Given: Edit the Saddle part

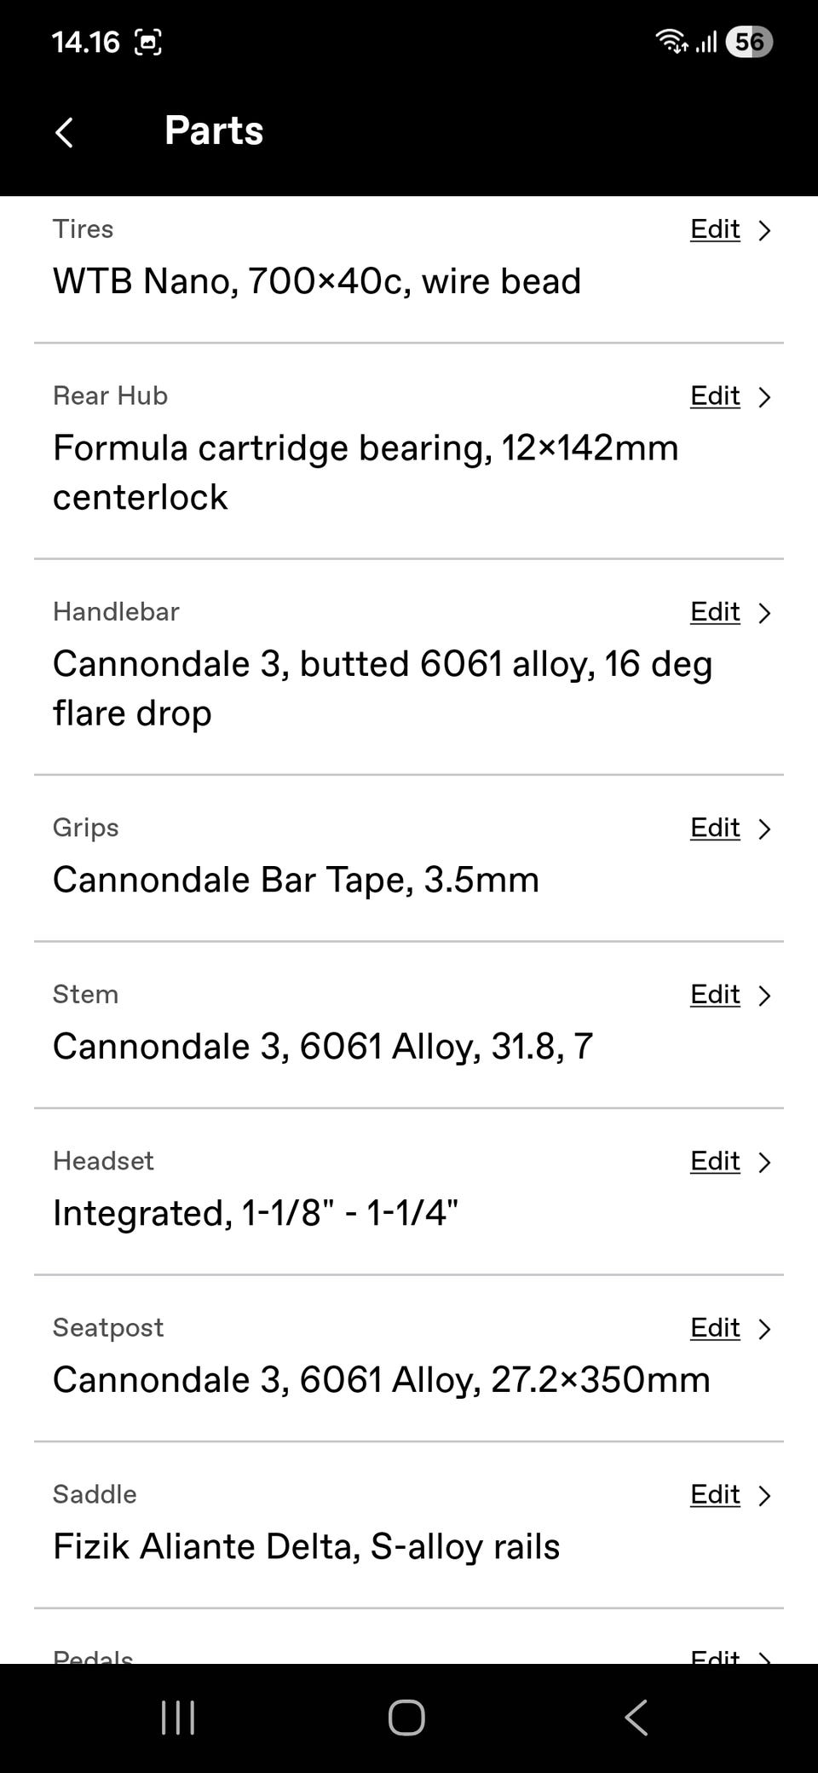Looking at the screenshot, I should (x=715, y=1494).
